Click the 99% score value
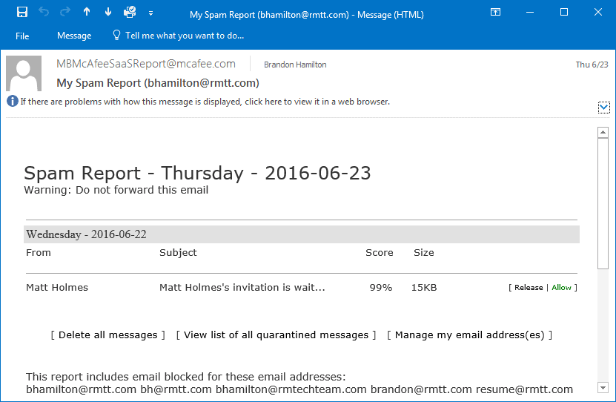Image resolution: width=616 pixels, height=402 pixels. coord(381,288)
